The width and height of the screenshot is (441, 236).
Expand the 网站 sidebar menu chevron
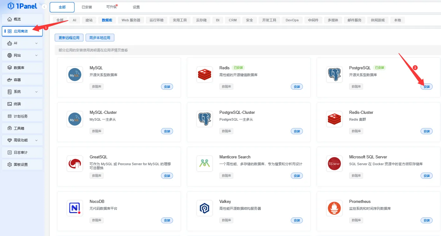[x=36, y=55]
